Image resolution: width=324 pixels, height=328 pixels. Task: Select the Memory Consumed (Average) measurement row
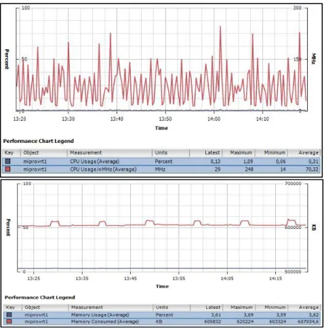coord(162,321)
